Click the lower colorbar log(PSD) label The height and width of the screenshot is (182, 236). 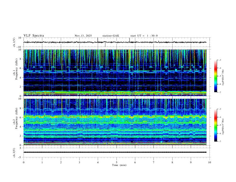coord(223,126)
